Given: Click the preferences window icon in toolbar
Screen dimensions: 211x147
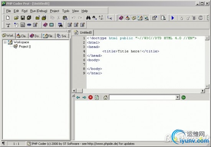Looking at the screenshot, I should coord(155,18).
